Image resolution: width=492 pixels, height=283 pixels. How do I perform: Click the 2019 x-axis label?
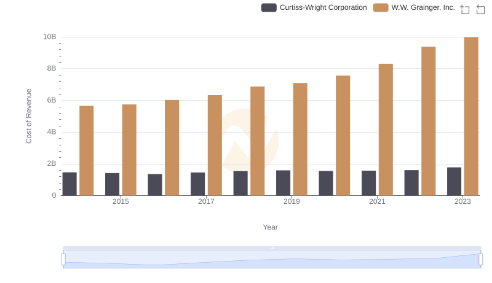pyautogui.click(x=292, y=201)
